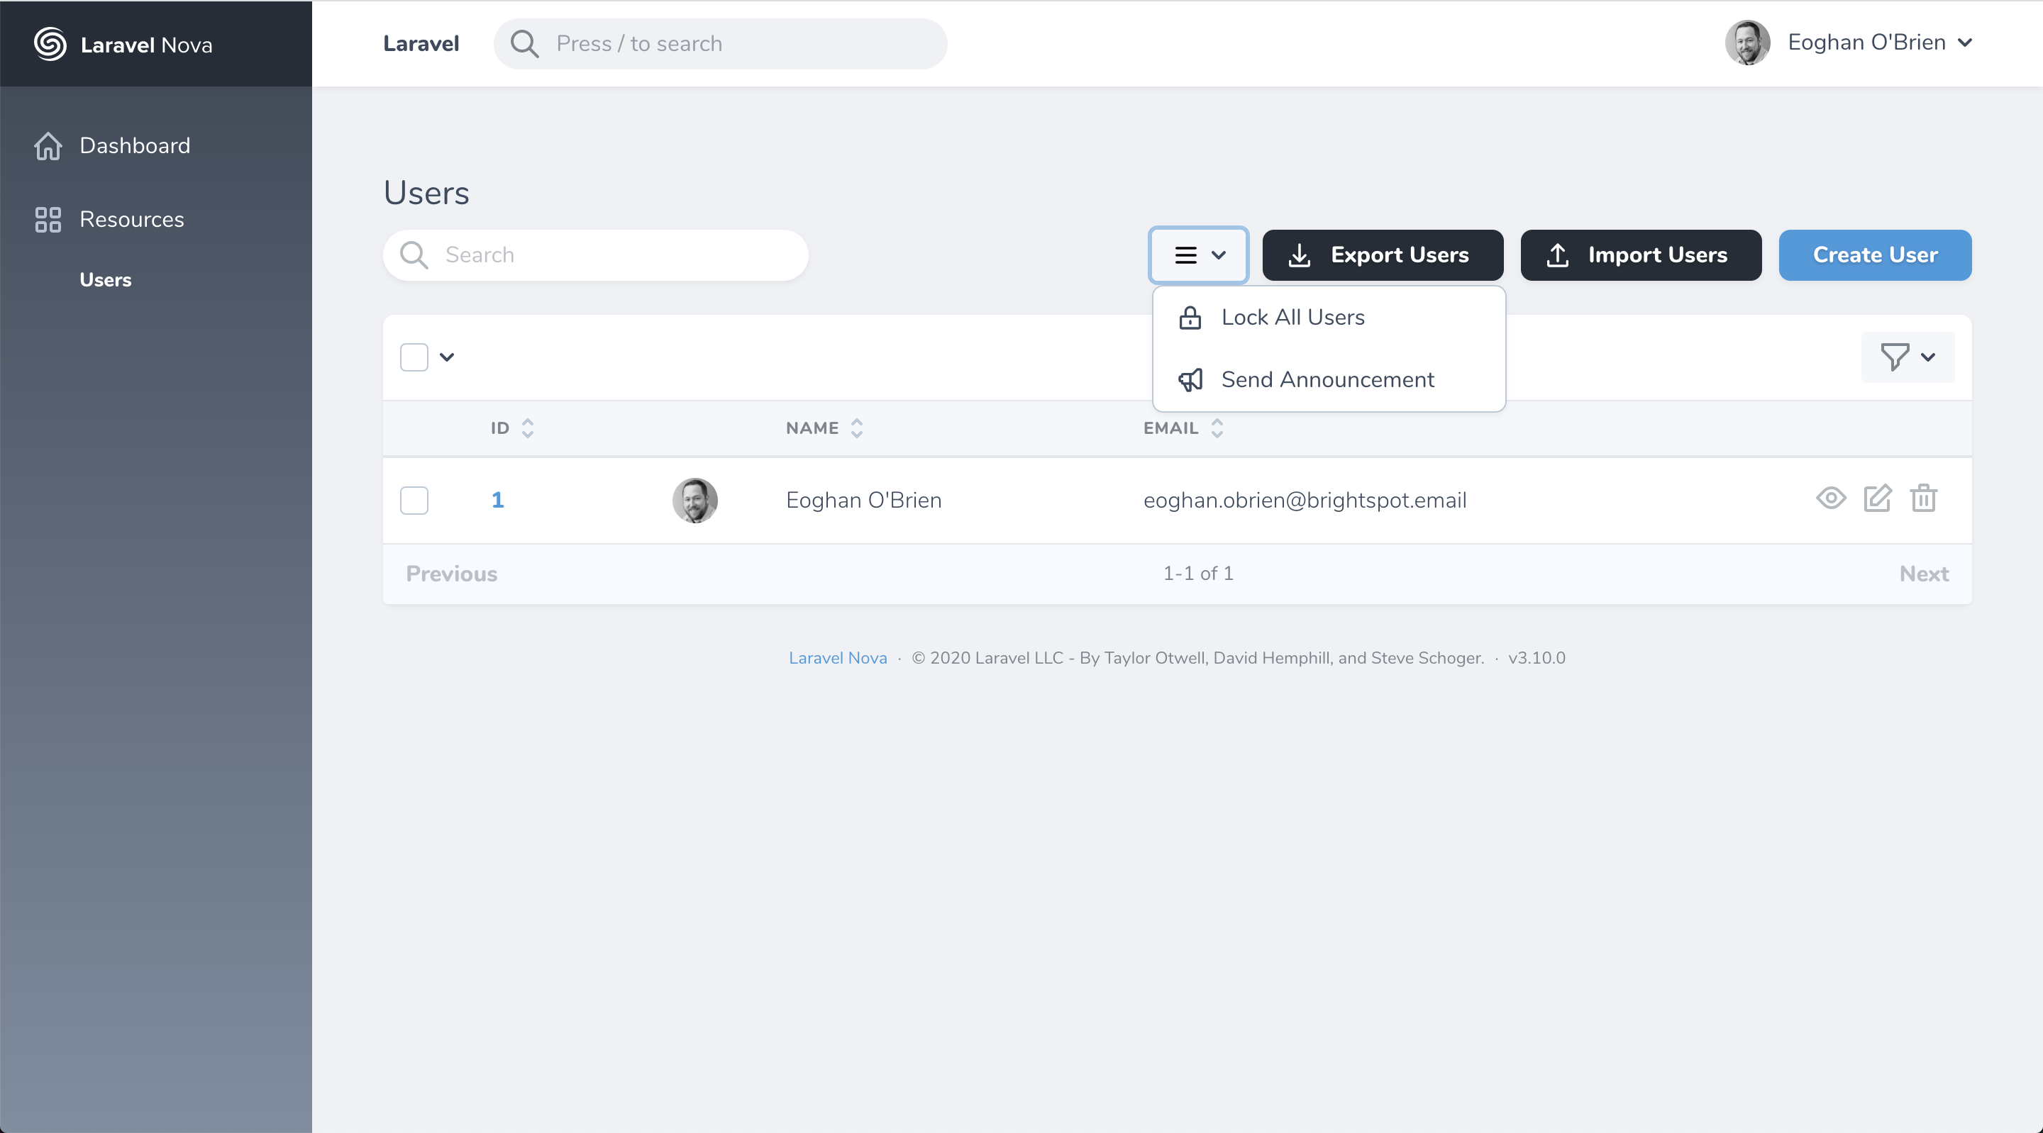Select Send Announcement menu entry
This screenshot has height=1133, width=2043.
(1327, 380)
